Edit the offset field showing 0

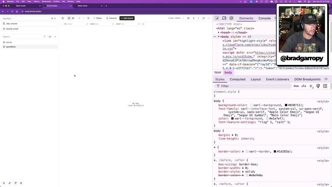point(193,18)
